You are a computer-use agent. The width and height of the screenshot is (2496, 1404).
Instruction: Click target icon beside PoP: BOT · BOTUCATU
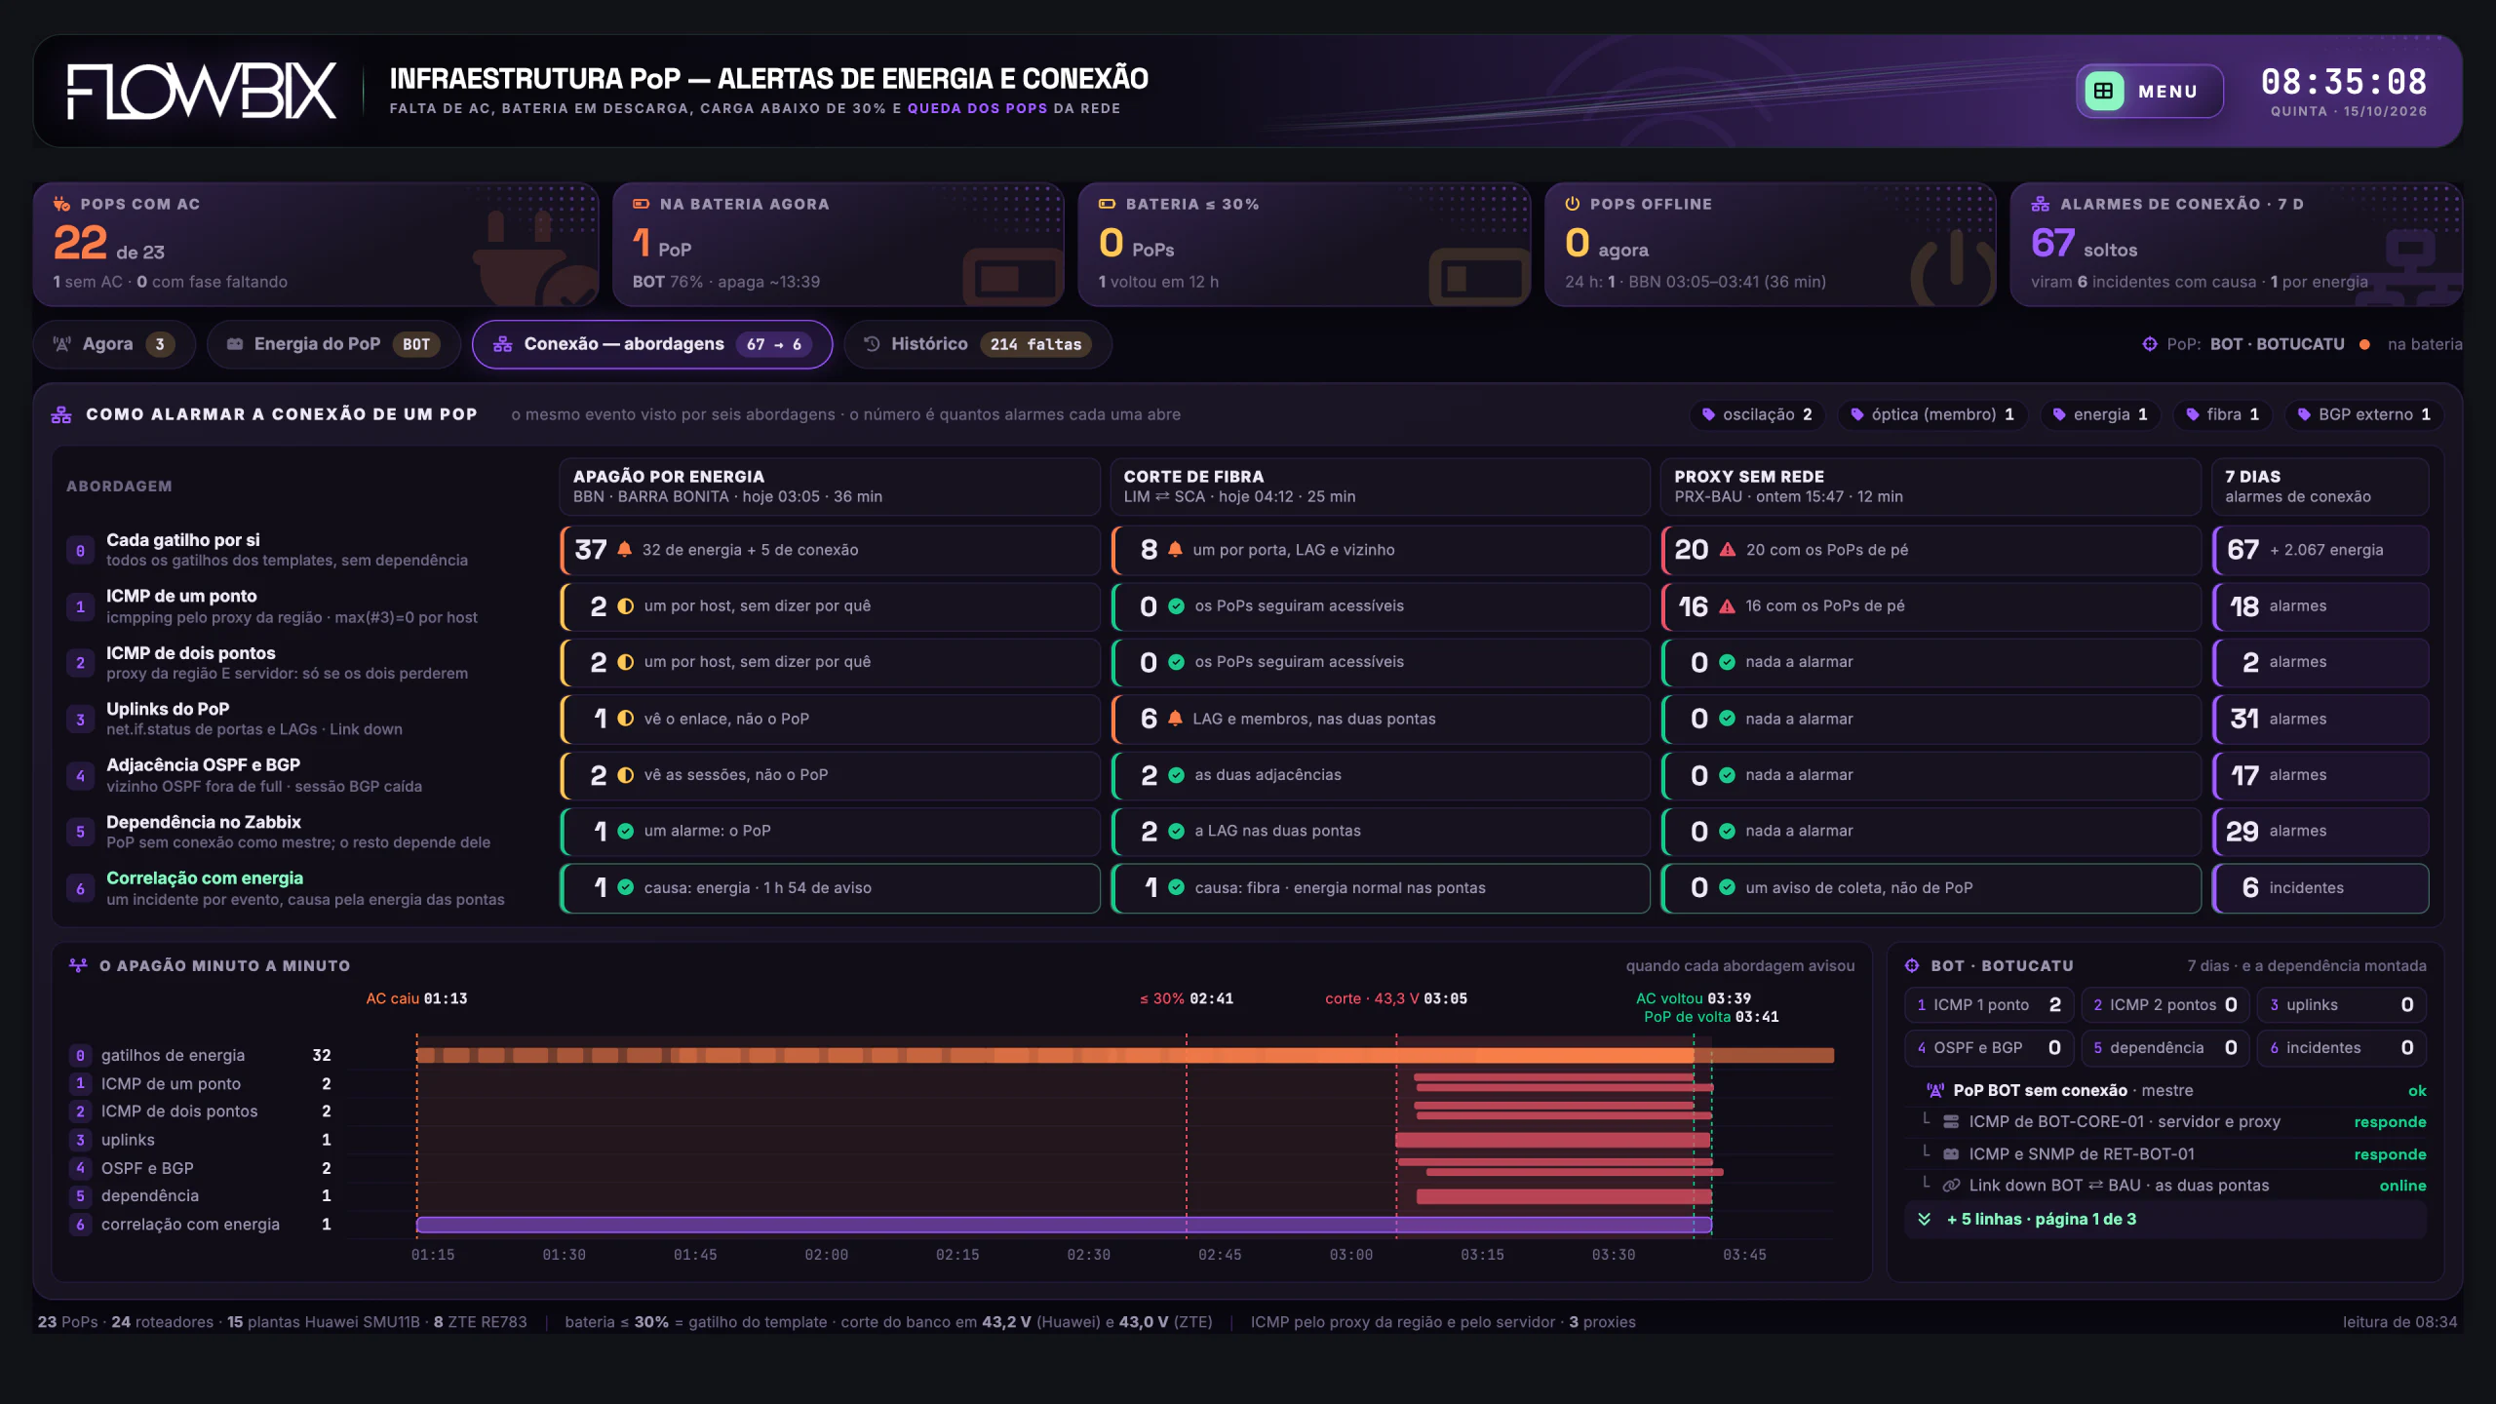pos(2150,344)
